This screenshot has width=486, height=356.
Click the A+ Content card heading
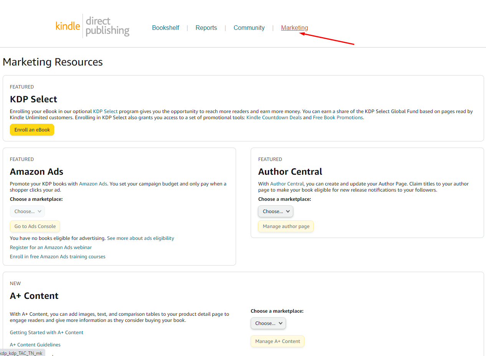(34, 296)
